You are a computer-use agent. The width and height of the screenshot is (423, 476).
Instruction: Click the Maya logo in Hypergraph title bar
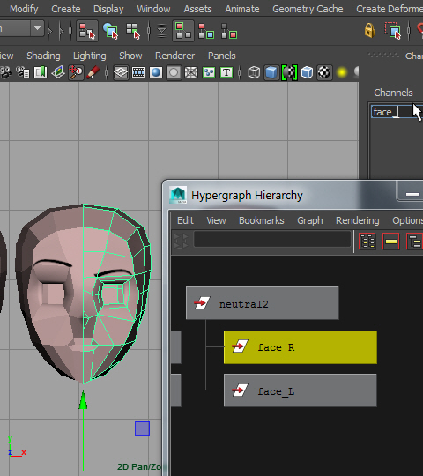point(178,195)
